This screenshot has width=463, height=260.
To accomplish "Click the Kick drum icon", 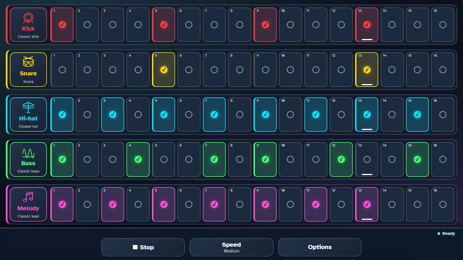I will coord(28,18).
